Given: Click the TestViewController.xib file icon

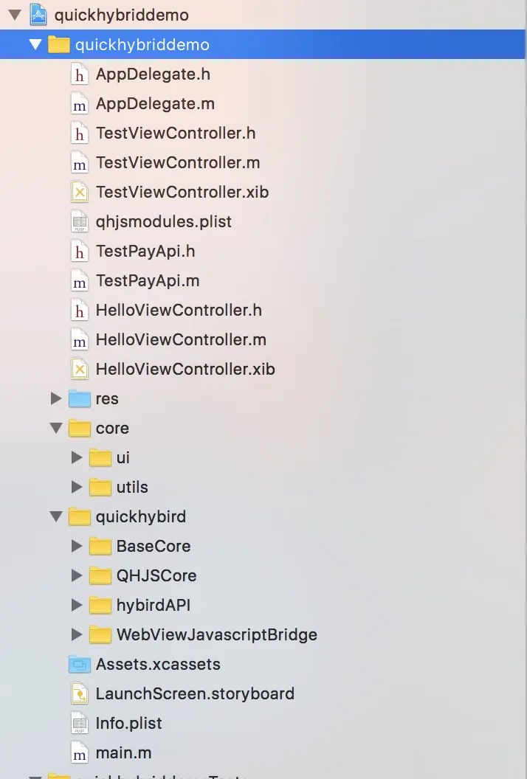Looking at the screenshot, I should (80, 193).
